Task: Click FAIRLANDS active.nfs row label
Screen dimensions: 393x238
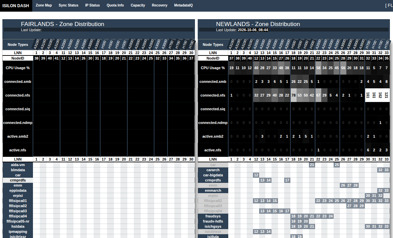Action: point(18,150)
